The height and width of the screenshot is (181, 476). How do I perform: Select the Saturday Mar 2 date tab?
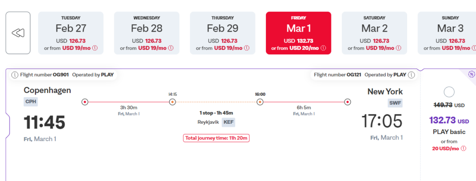click(375, 33)
